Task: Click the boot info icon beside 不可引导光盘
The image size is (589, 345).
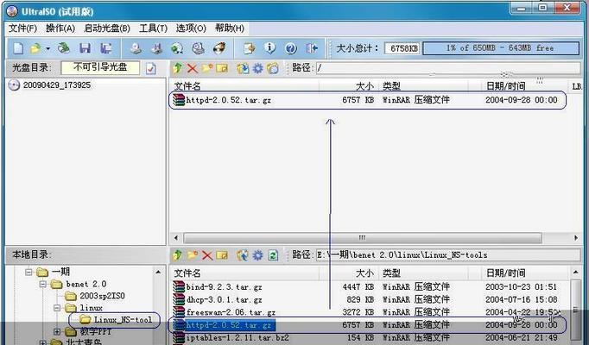Action: coord(150,68)
